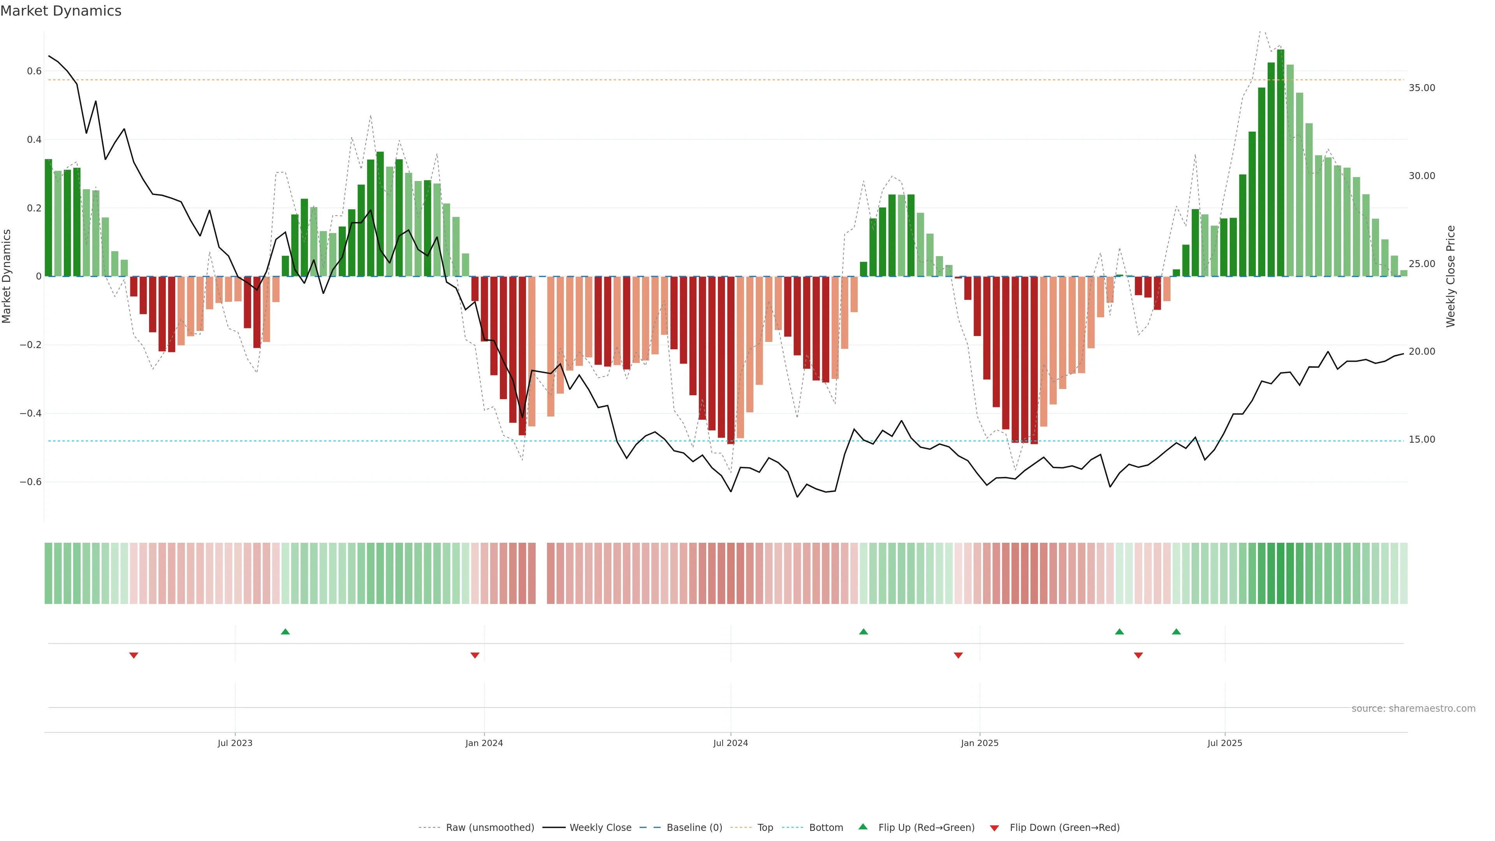The width and height of the screenshot is (1495, 841).
Task: Click the Flip Down marker just before Jan 2025
Action: tap(958, 655)
